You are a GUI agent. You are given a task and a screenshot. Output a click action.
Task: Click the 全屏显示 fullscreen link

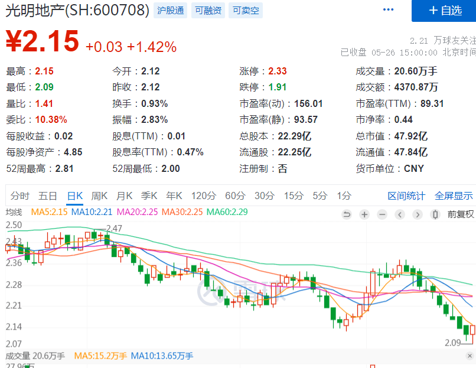tap(454, 196)
